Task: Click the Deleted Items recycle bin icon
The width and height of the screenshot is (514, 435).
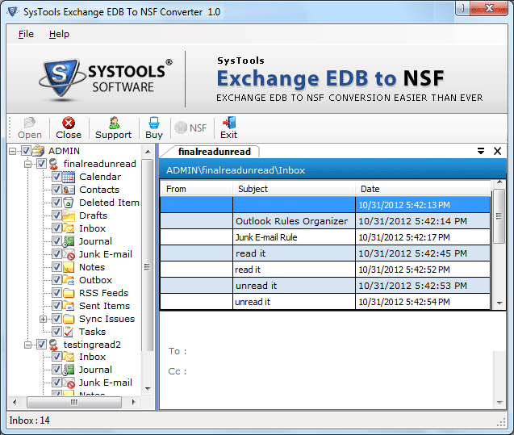Action: [69, 203]
